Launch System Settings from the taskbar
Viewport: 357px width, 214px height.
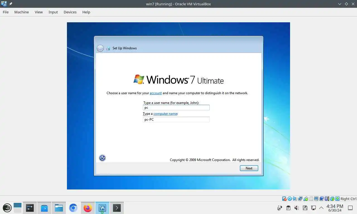pyautogui.click(x=30, y=208)
